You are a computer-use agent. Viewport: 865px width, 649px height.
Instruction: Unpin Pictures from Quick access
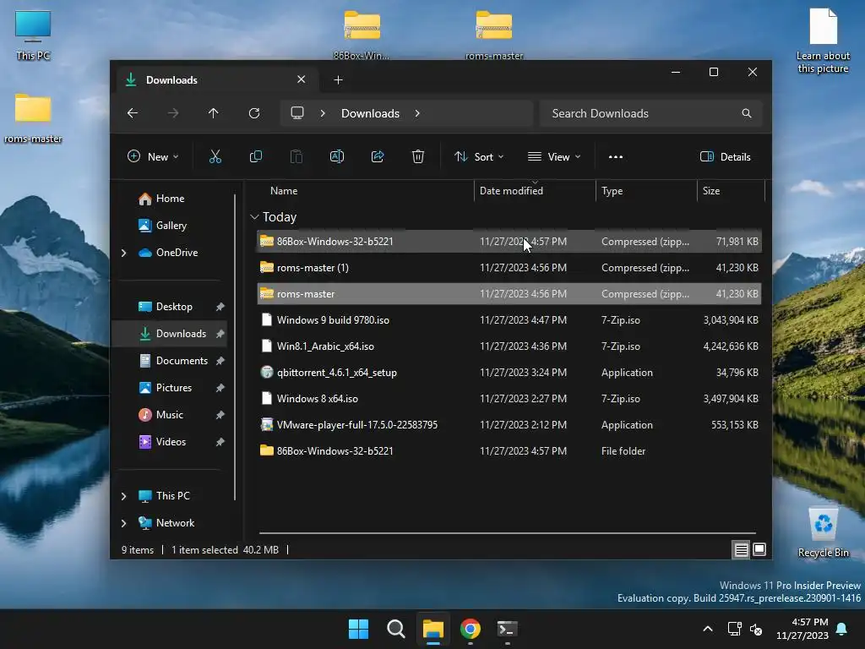pyautogui.click(x=220, y=388)
